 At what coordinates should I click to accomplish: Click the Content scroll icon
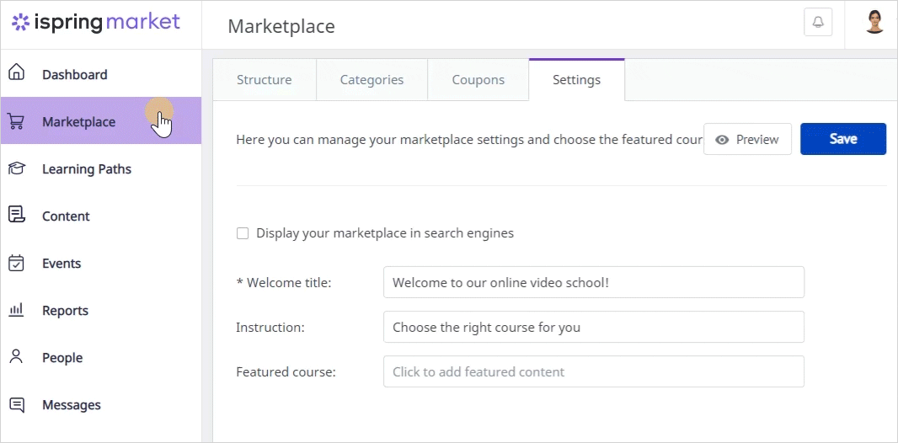click(x=17, y=215)
